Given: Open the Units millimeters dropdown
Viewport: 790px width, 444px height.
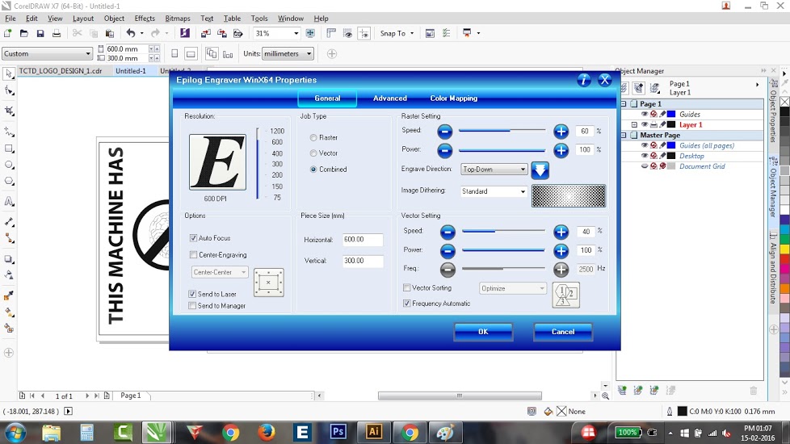Looking at the screenshot, I should pos(288,54).
